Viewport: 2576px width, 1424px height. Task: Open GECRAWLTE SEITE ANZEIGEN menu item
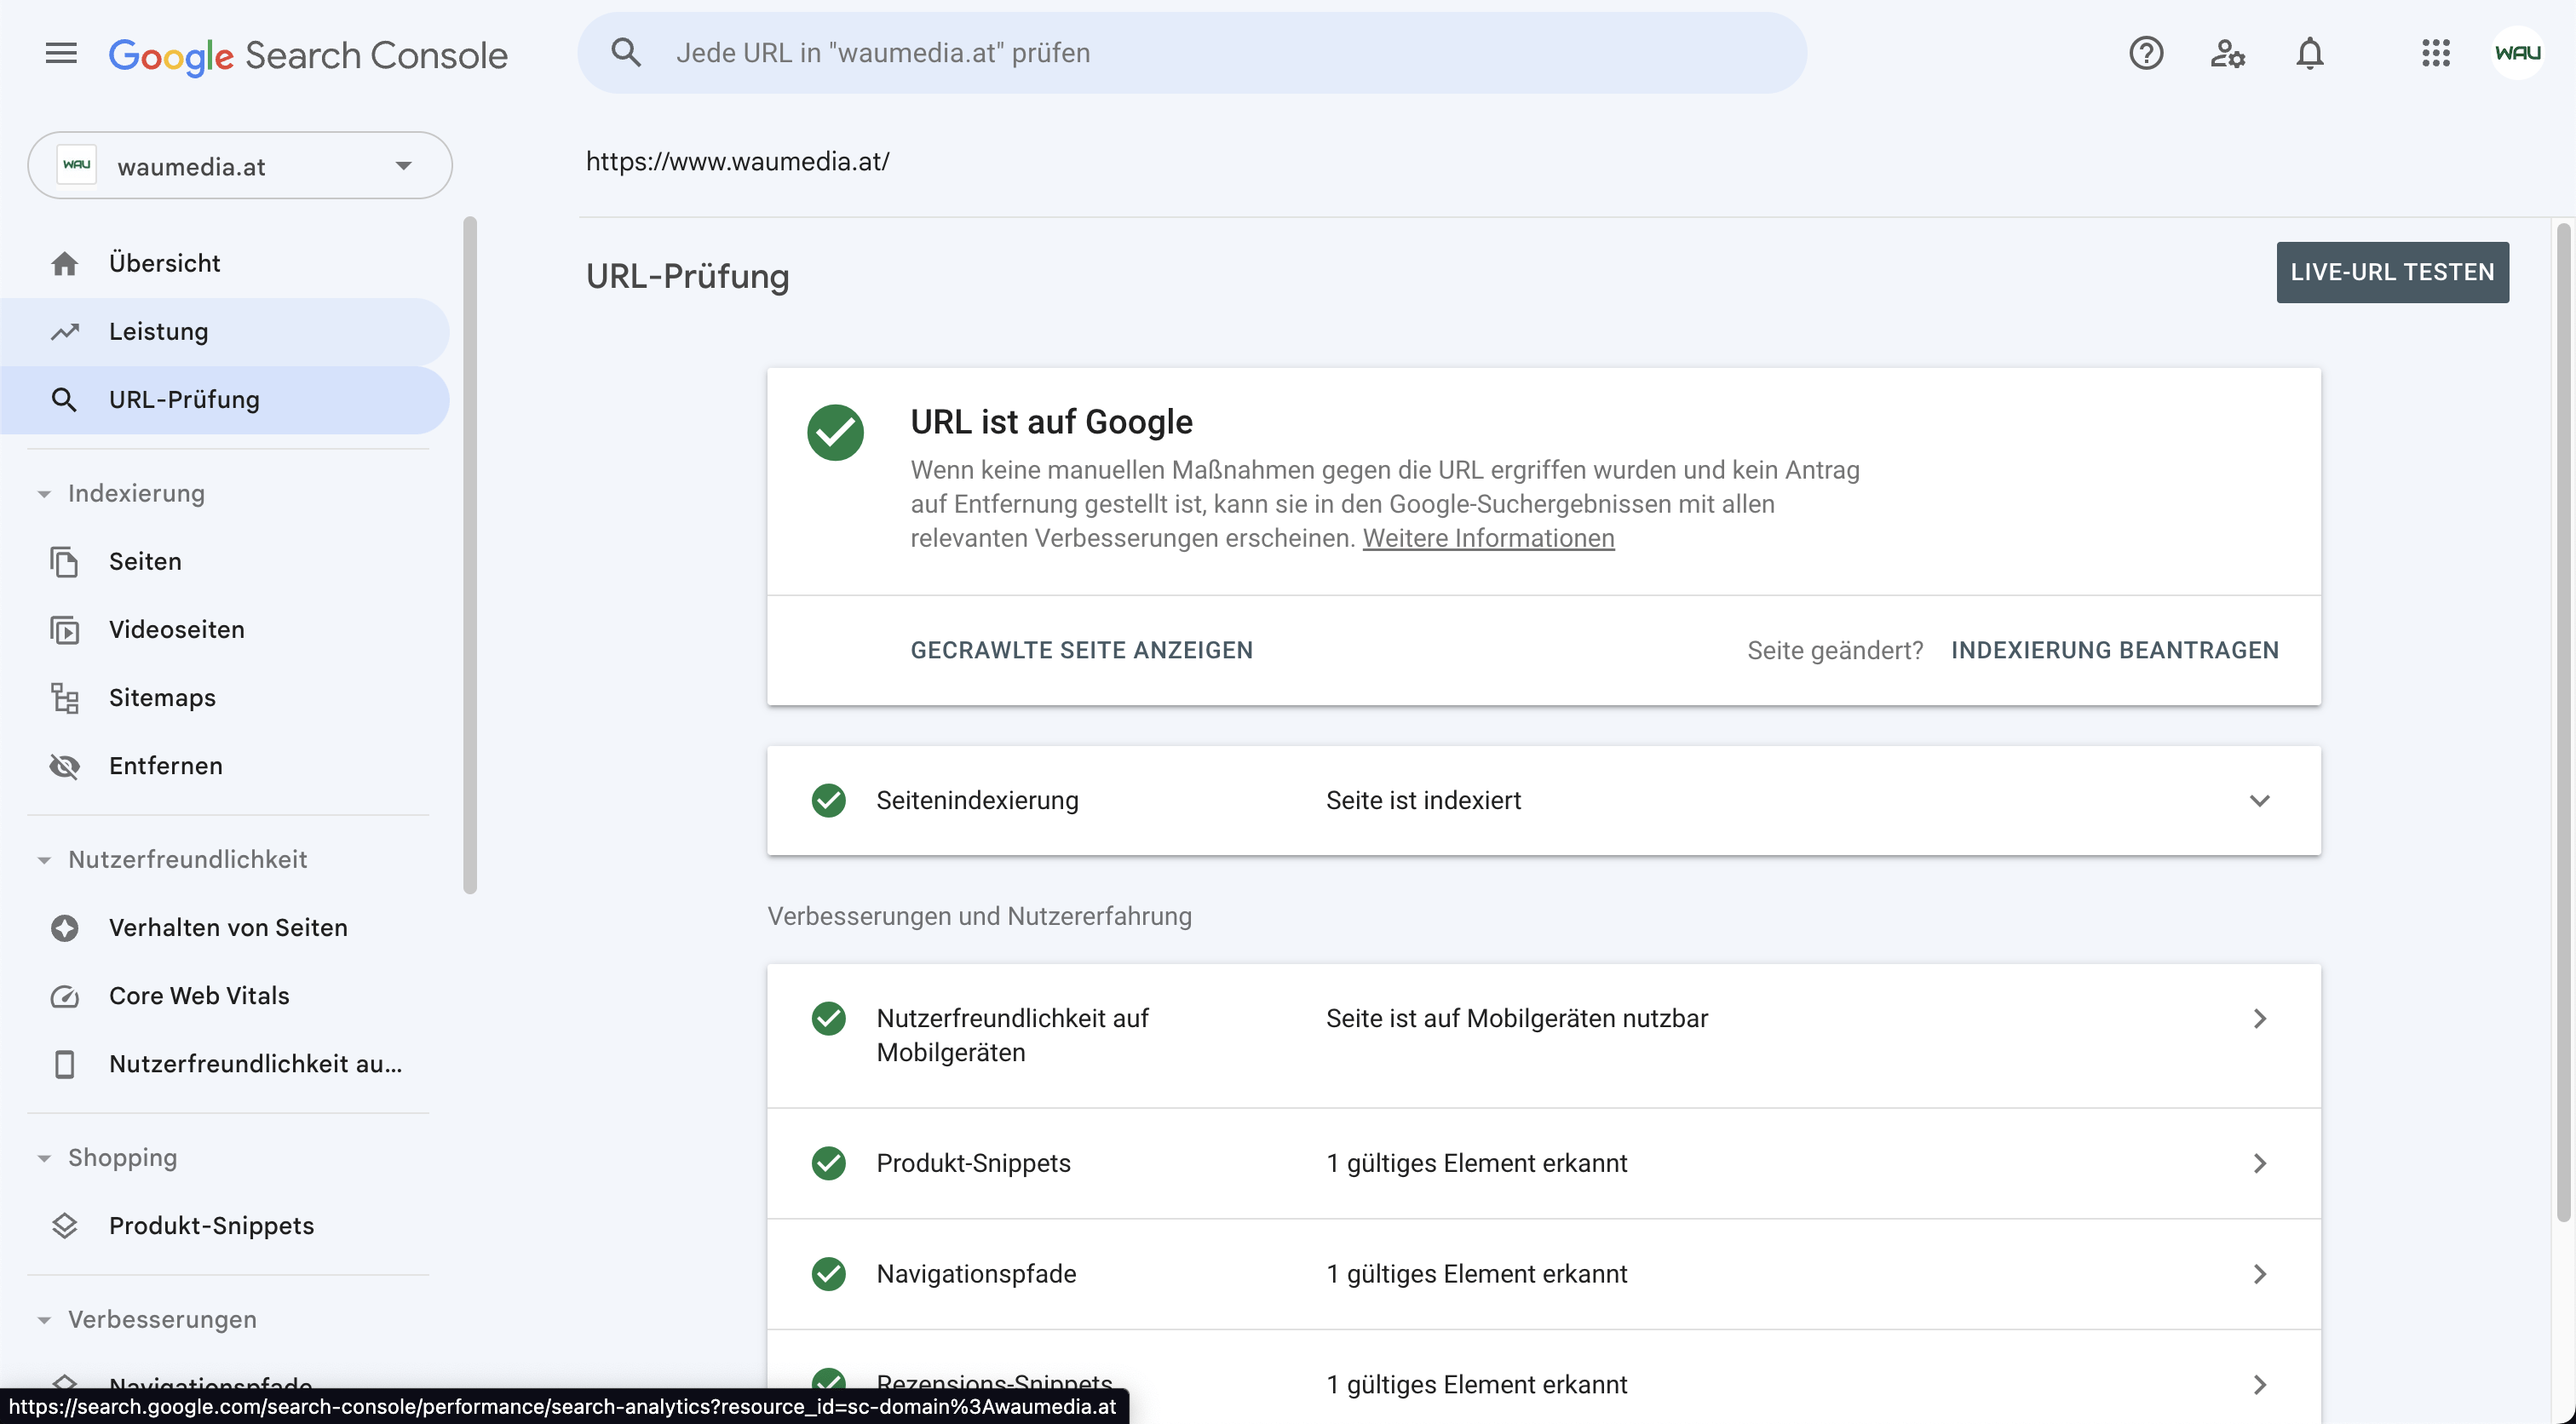pos(1082,649)
